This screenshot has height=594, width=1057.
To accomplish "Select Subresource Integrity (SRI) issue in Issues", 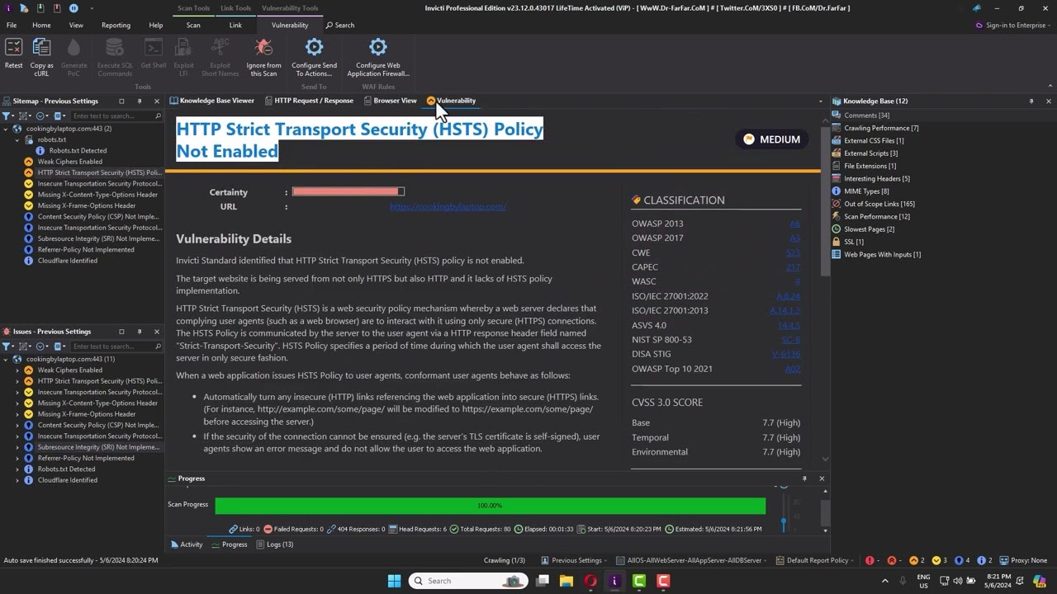I will [98, 447].
